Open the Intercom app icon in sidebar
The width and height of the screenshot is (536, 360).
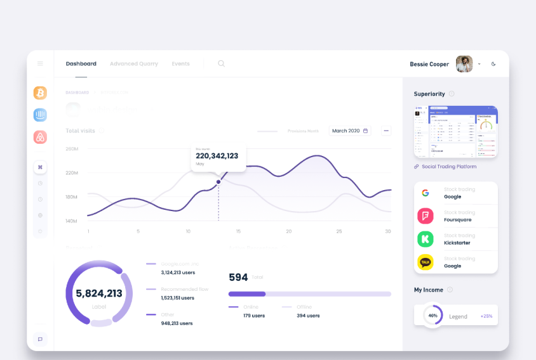pos(40,115)
